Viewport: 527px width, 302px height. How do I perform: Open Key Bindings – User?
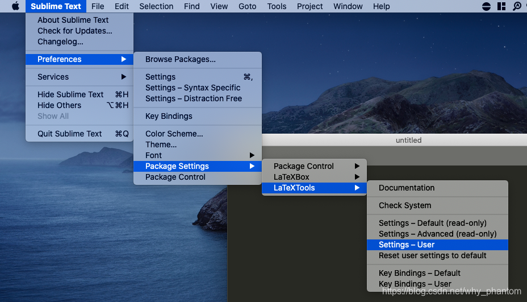[438, 284]
